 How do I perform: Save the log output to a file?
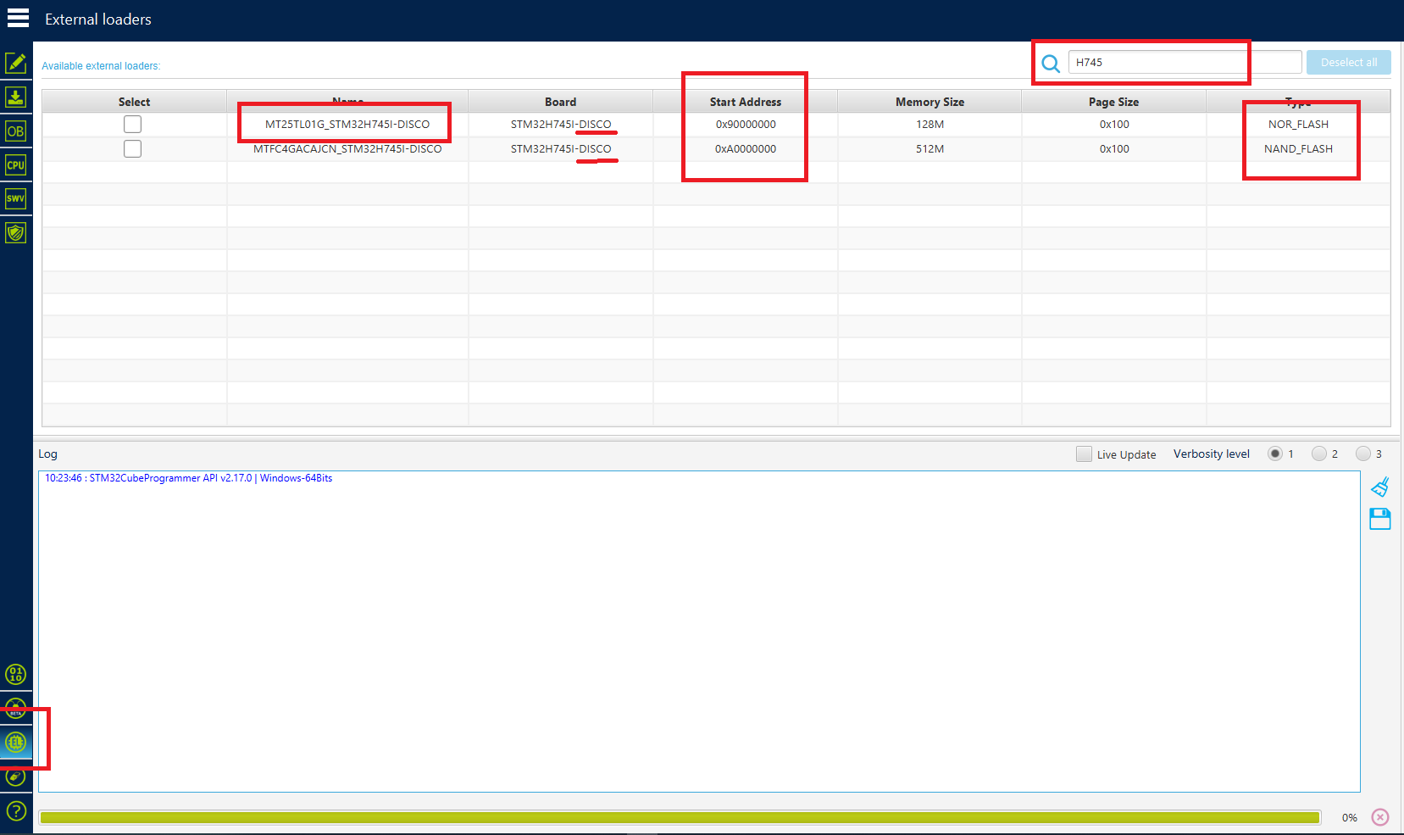click(x=1379, y=519)
